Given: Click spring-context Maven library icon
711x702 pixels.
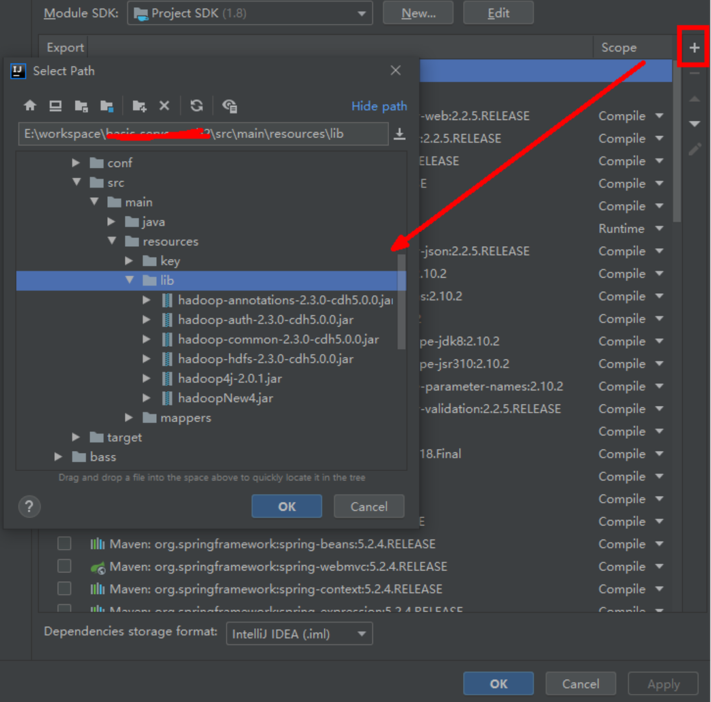Looking at the screenshot, I should [97, 589].
